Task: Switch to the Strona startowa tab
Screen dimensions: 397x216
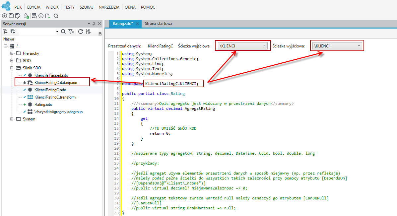Action: [x=159, y=24]
